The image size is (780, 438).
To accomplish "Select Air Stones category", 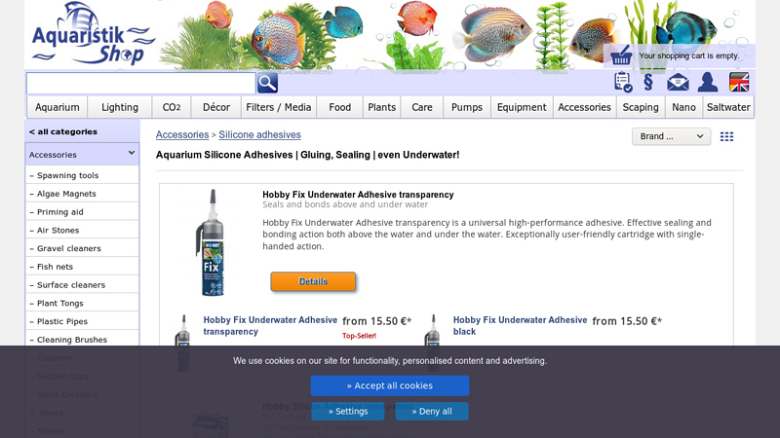I will (82, 231).
